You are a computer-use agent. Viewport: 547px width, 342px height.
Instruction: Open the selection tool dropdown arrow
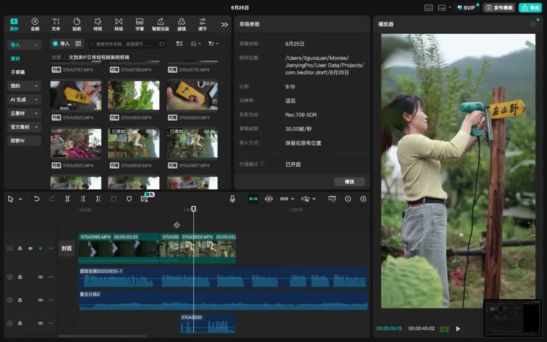[x=20, y=199]
